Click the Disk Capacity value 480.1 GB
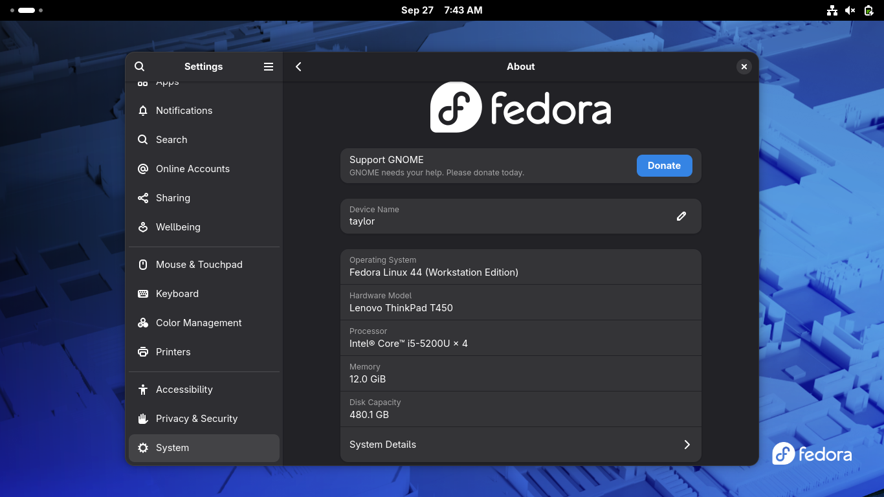 (369, 415)
